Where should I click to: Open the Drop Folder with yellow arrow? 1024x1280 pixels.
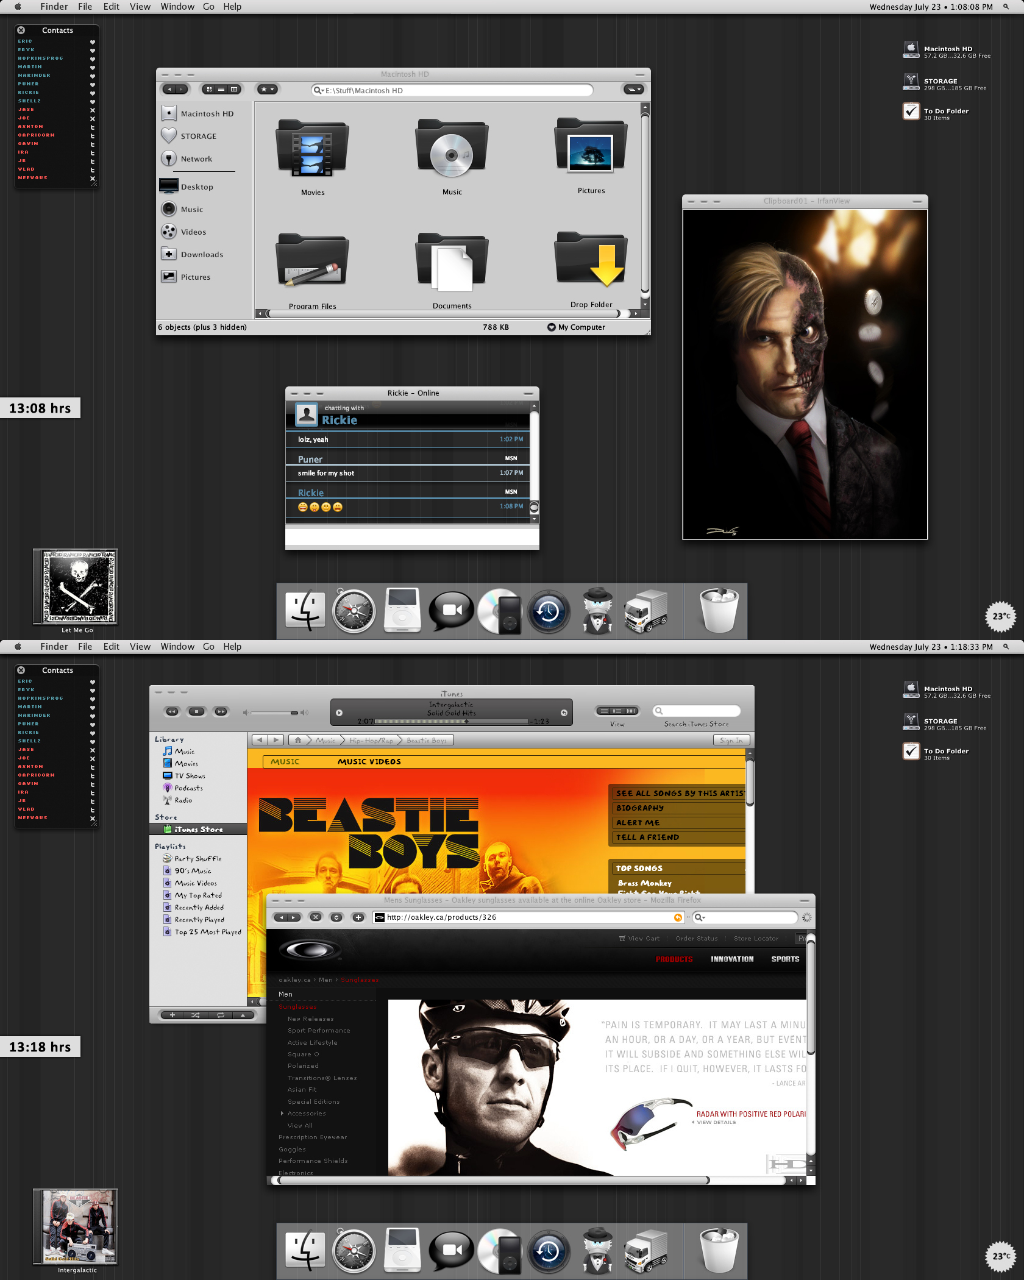pos(591,260)
